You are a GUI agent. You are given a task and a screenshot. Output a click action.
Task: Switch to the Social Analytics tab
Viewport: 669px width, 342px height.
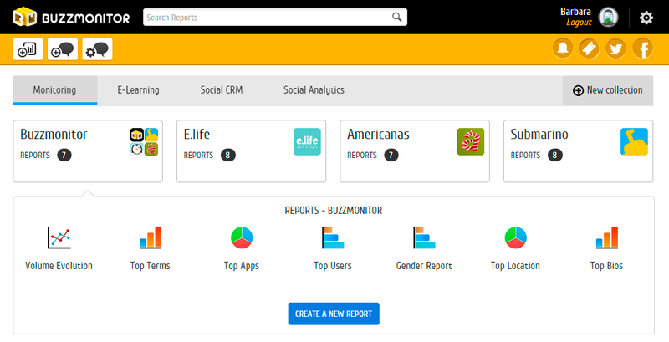coord(314,90)
